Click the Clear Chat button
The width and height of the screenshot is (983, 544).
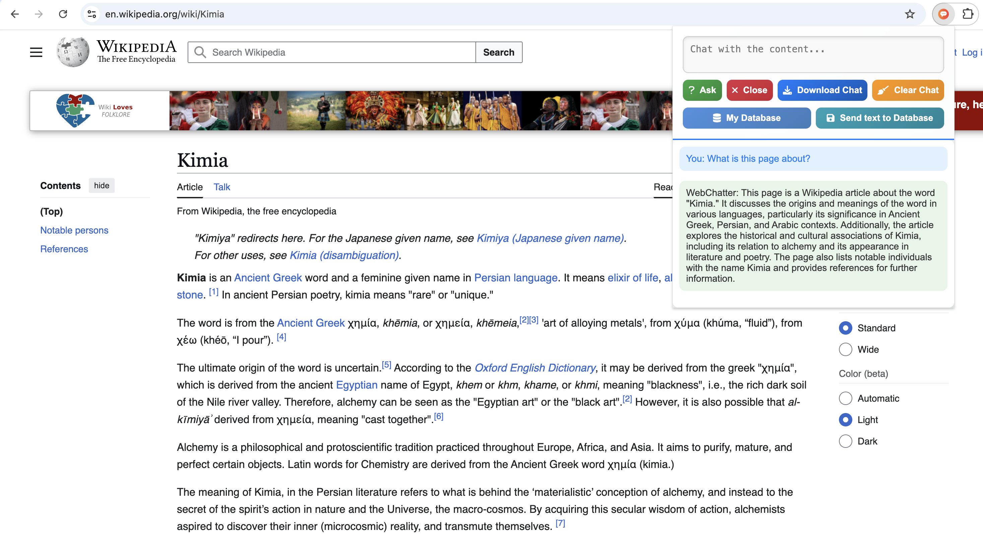coord(907,90)
